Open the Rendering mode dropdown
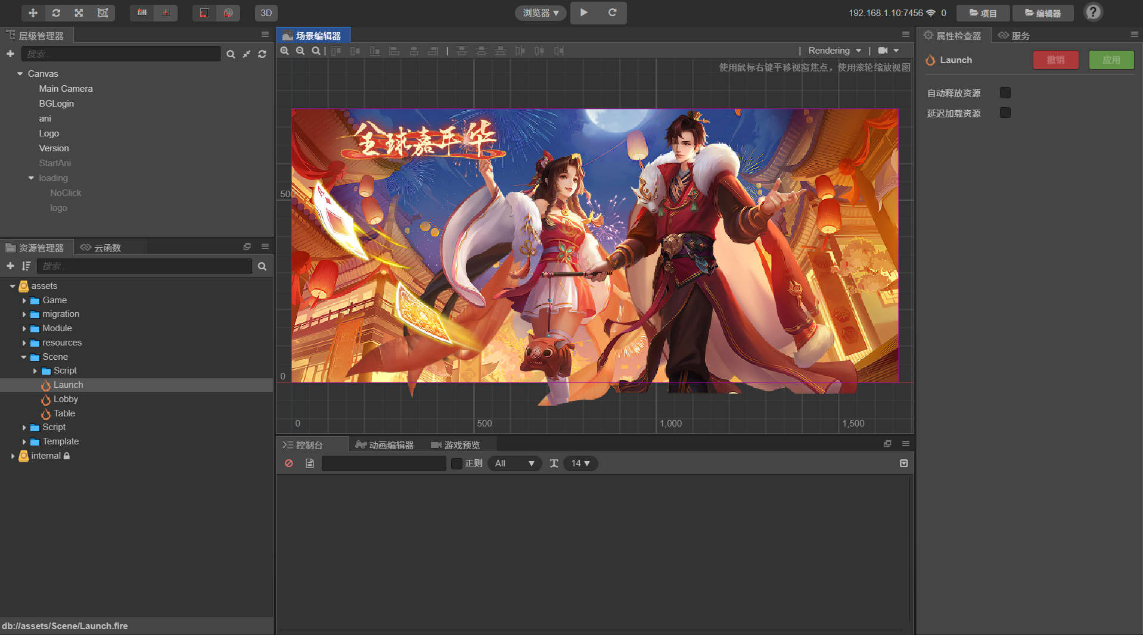 pyautogui.click(x=835, y=51)
